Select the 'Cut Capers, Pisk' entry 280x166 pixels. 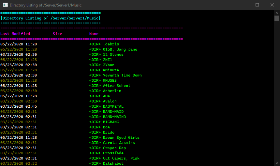pyautogui.click(x=121, y=158)
